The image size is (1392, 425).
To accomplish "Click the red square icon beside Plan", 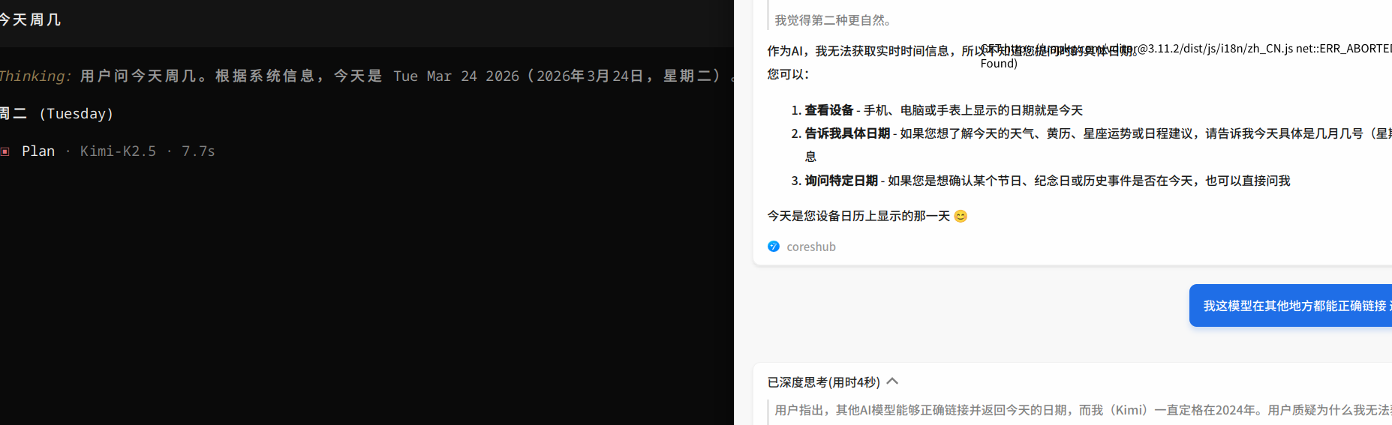I will point(5,151).
